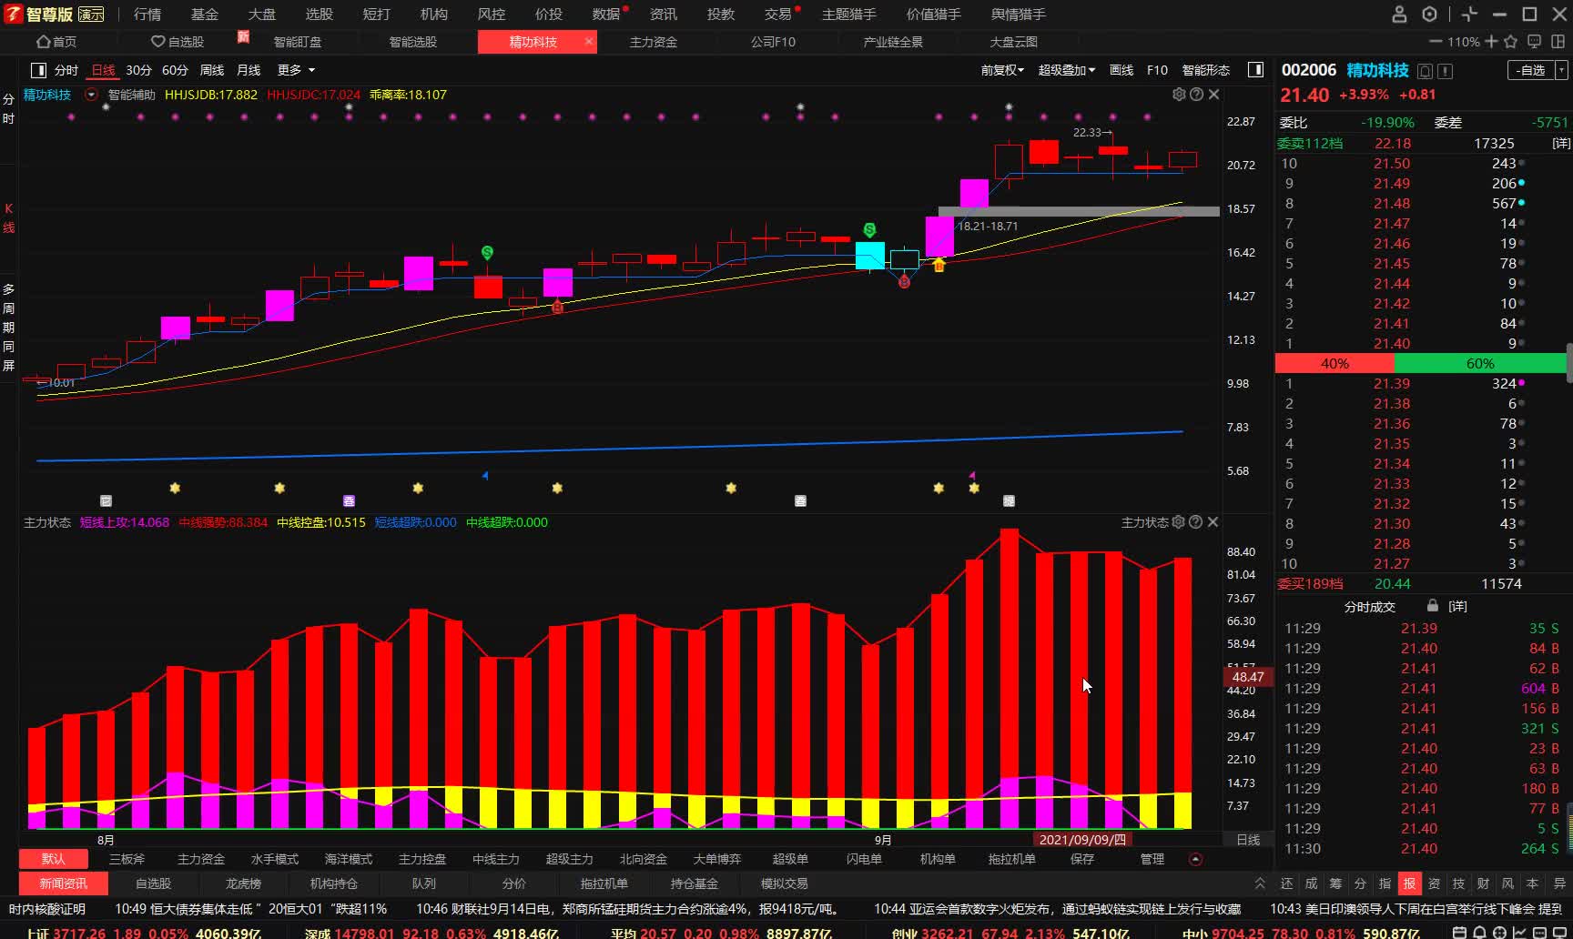Screen dimensions: 1573x939
Task: Open the layout split icon at top right
Action: [1558, 42]
